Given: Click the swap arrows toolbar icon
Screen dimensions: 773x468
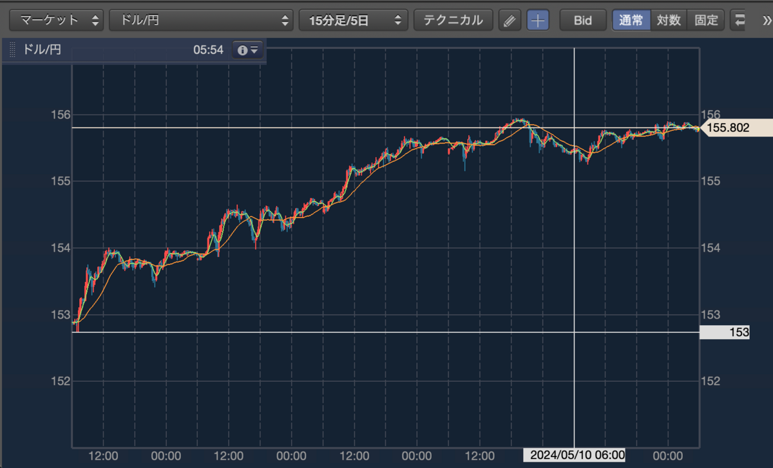Looking at the screenshot, I should (x=739, y=20).
